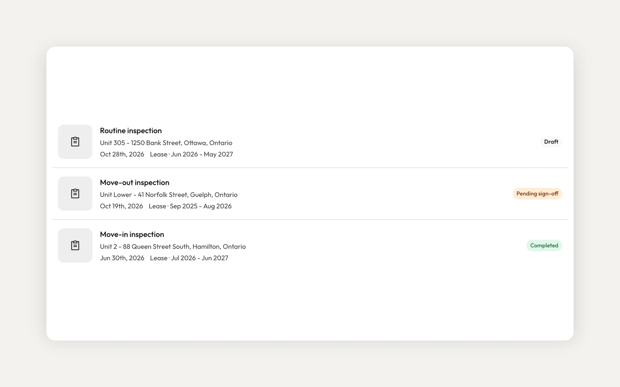The image size is (620, 387).
Task: Click the Unit 305 label
Action: point(112,143)
